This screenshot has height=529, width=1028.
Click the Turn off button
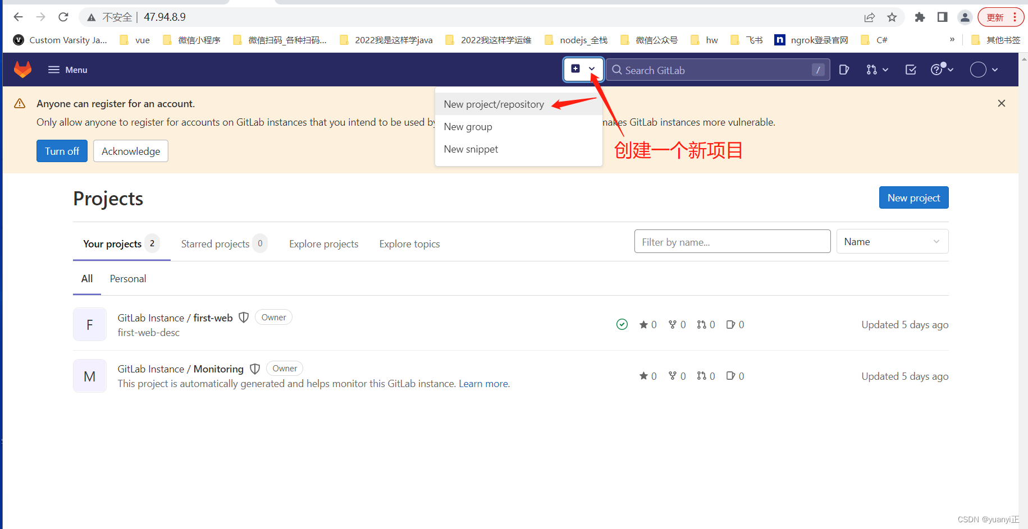pyautogui.click(x=62, y=151)
